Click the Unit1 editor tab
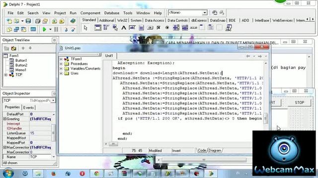The width and height of the screenshot is (318, 178). coord(109,56)
